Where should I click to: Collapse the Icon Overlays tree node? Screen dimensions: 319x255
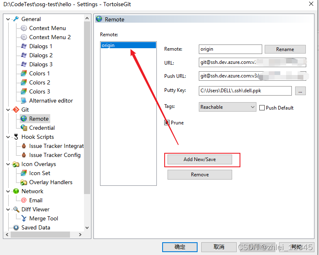coord(8,164)
